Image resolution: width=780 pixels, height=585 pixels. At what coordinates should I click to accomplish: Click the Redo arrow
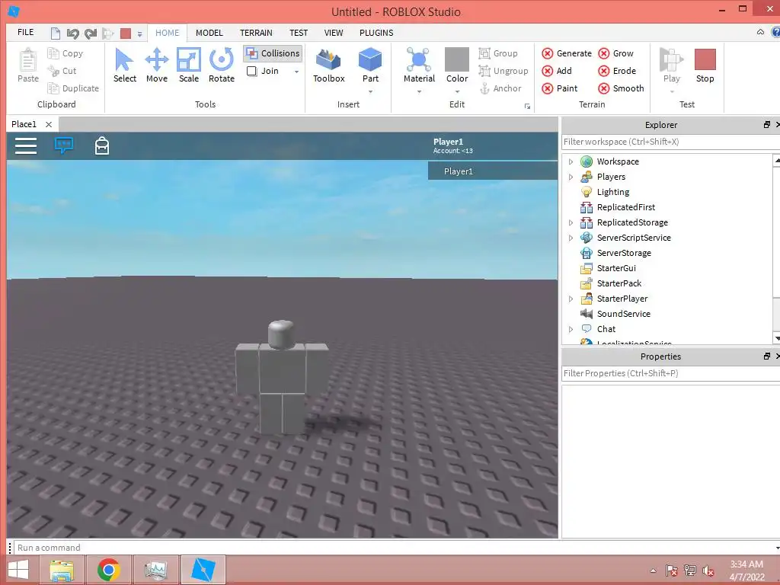tap(91, 34)
